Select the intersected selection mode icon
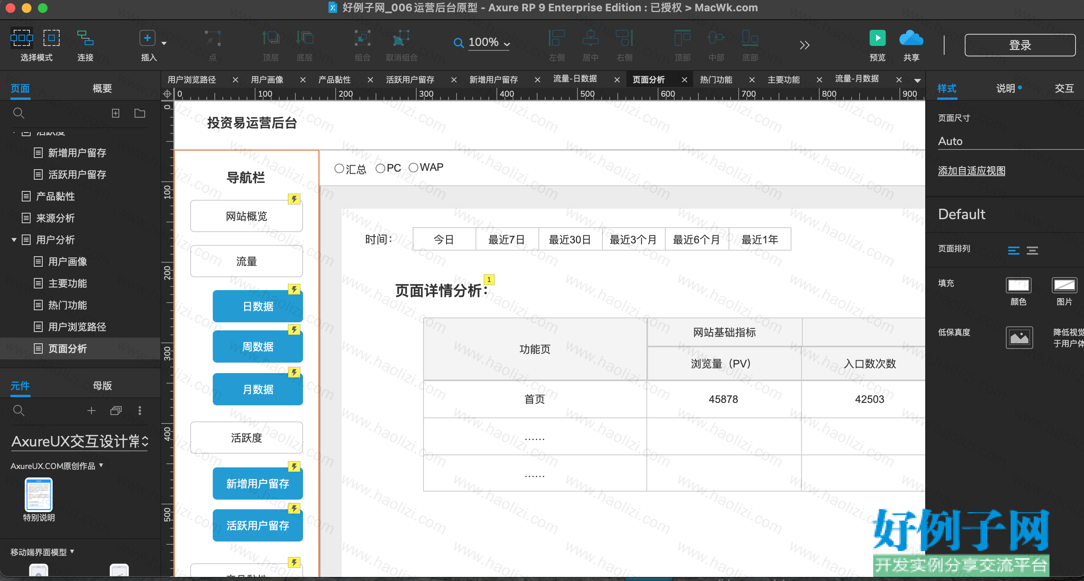Viewport: 1084px width, 581px height. pyautogui.click(x=21, y=38)
